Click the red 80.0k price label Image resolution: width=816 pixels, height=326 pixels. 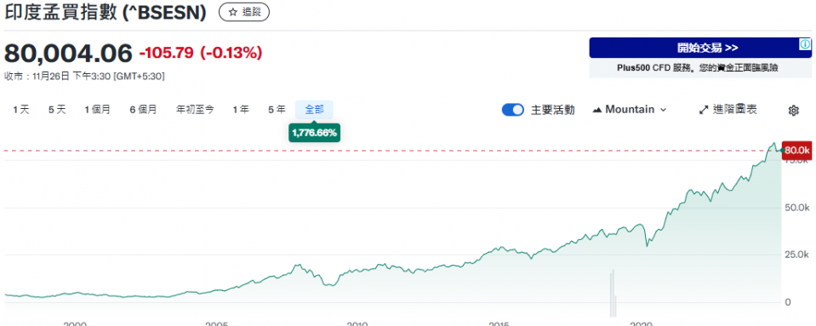[x=797, y=151]
